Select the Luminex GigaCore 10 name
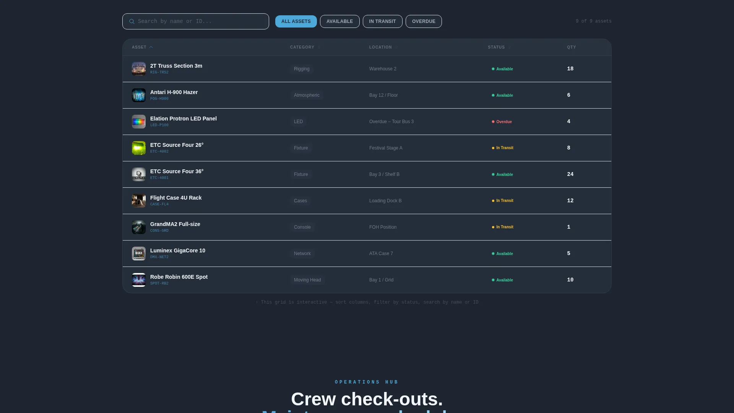The height and width of the screenshot is (413, 734). [178, 250]
